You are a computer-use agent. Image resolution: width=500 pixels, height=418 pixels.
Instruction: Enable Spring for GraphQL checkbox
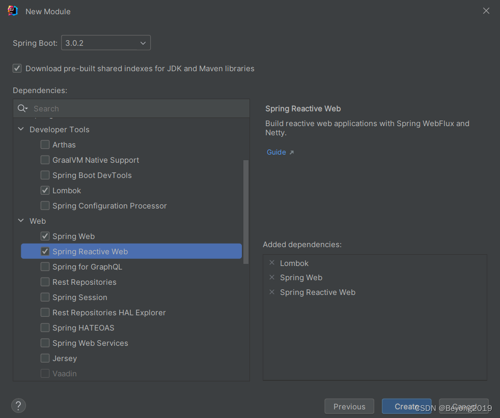tap(45, 266)
